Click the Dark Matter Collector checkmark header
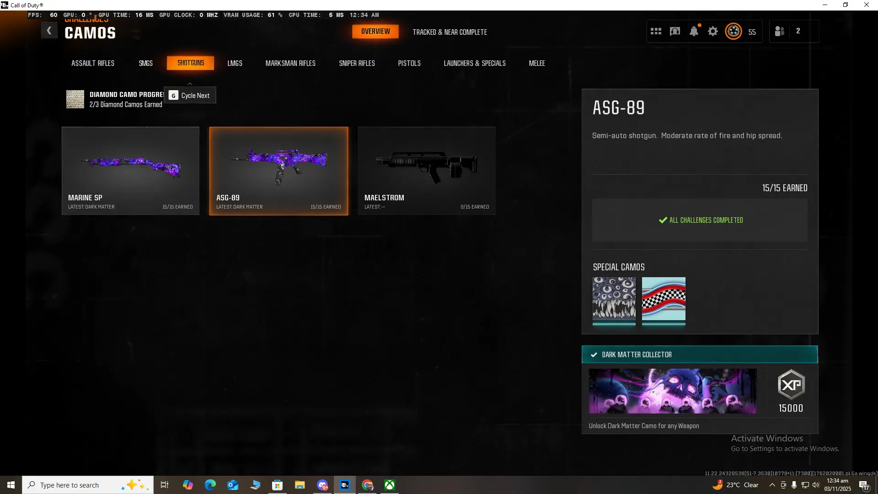Image resolution: width=878 pixels, height=494 pixels. pyautogui.click(x=594, y=354)
